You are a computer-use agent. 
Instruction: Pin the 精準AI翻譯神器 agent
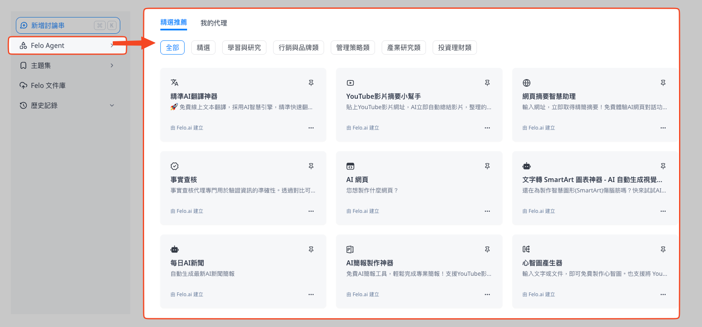pos(311,83)
